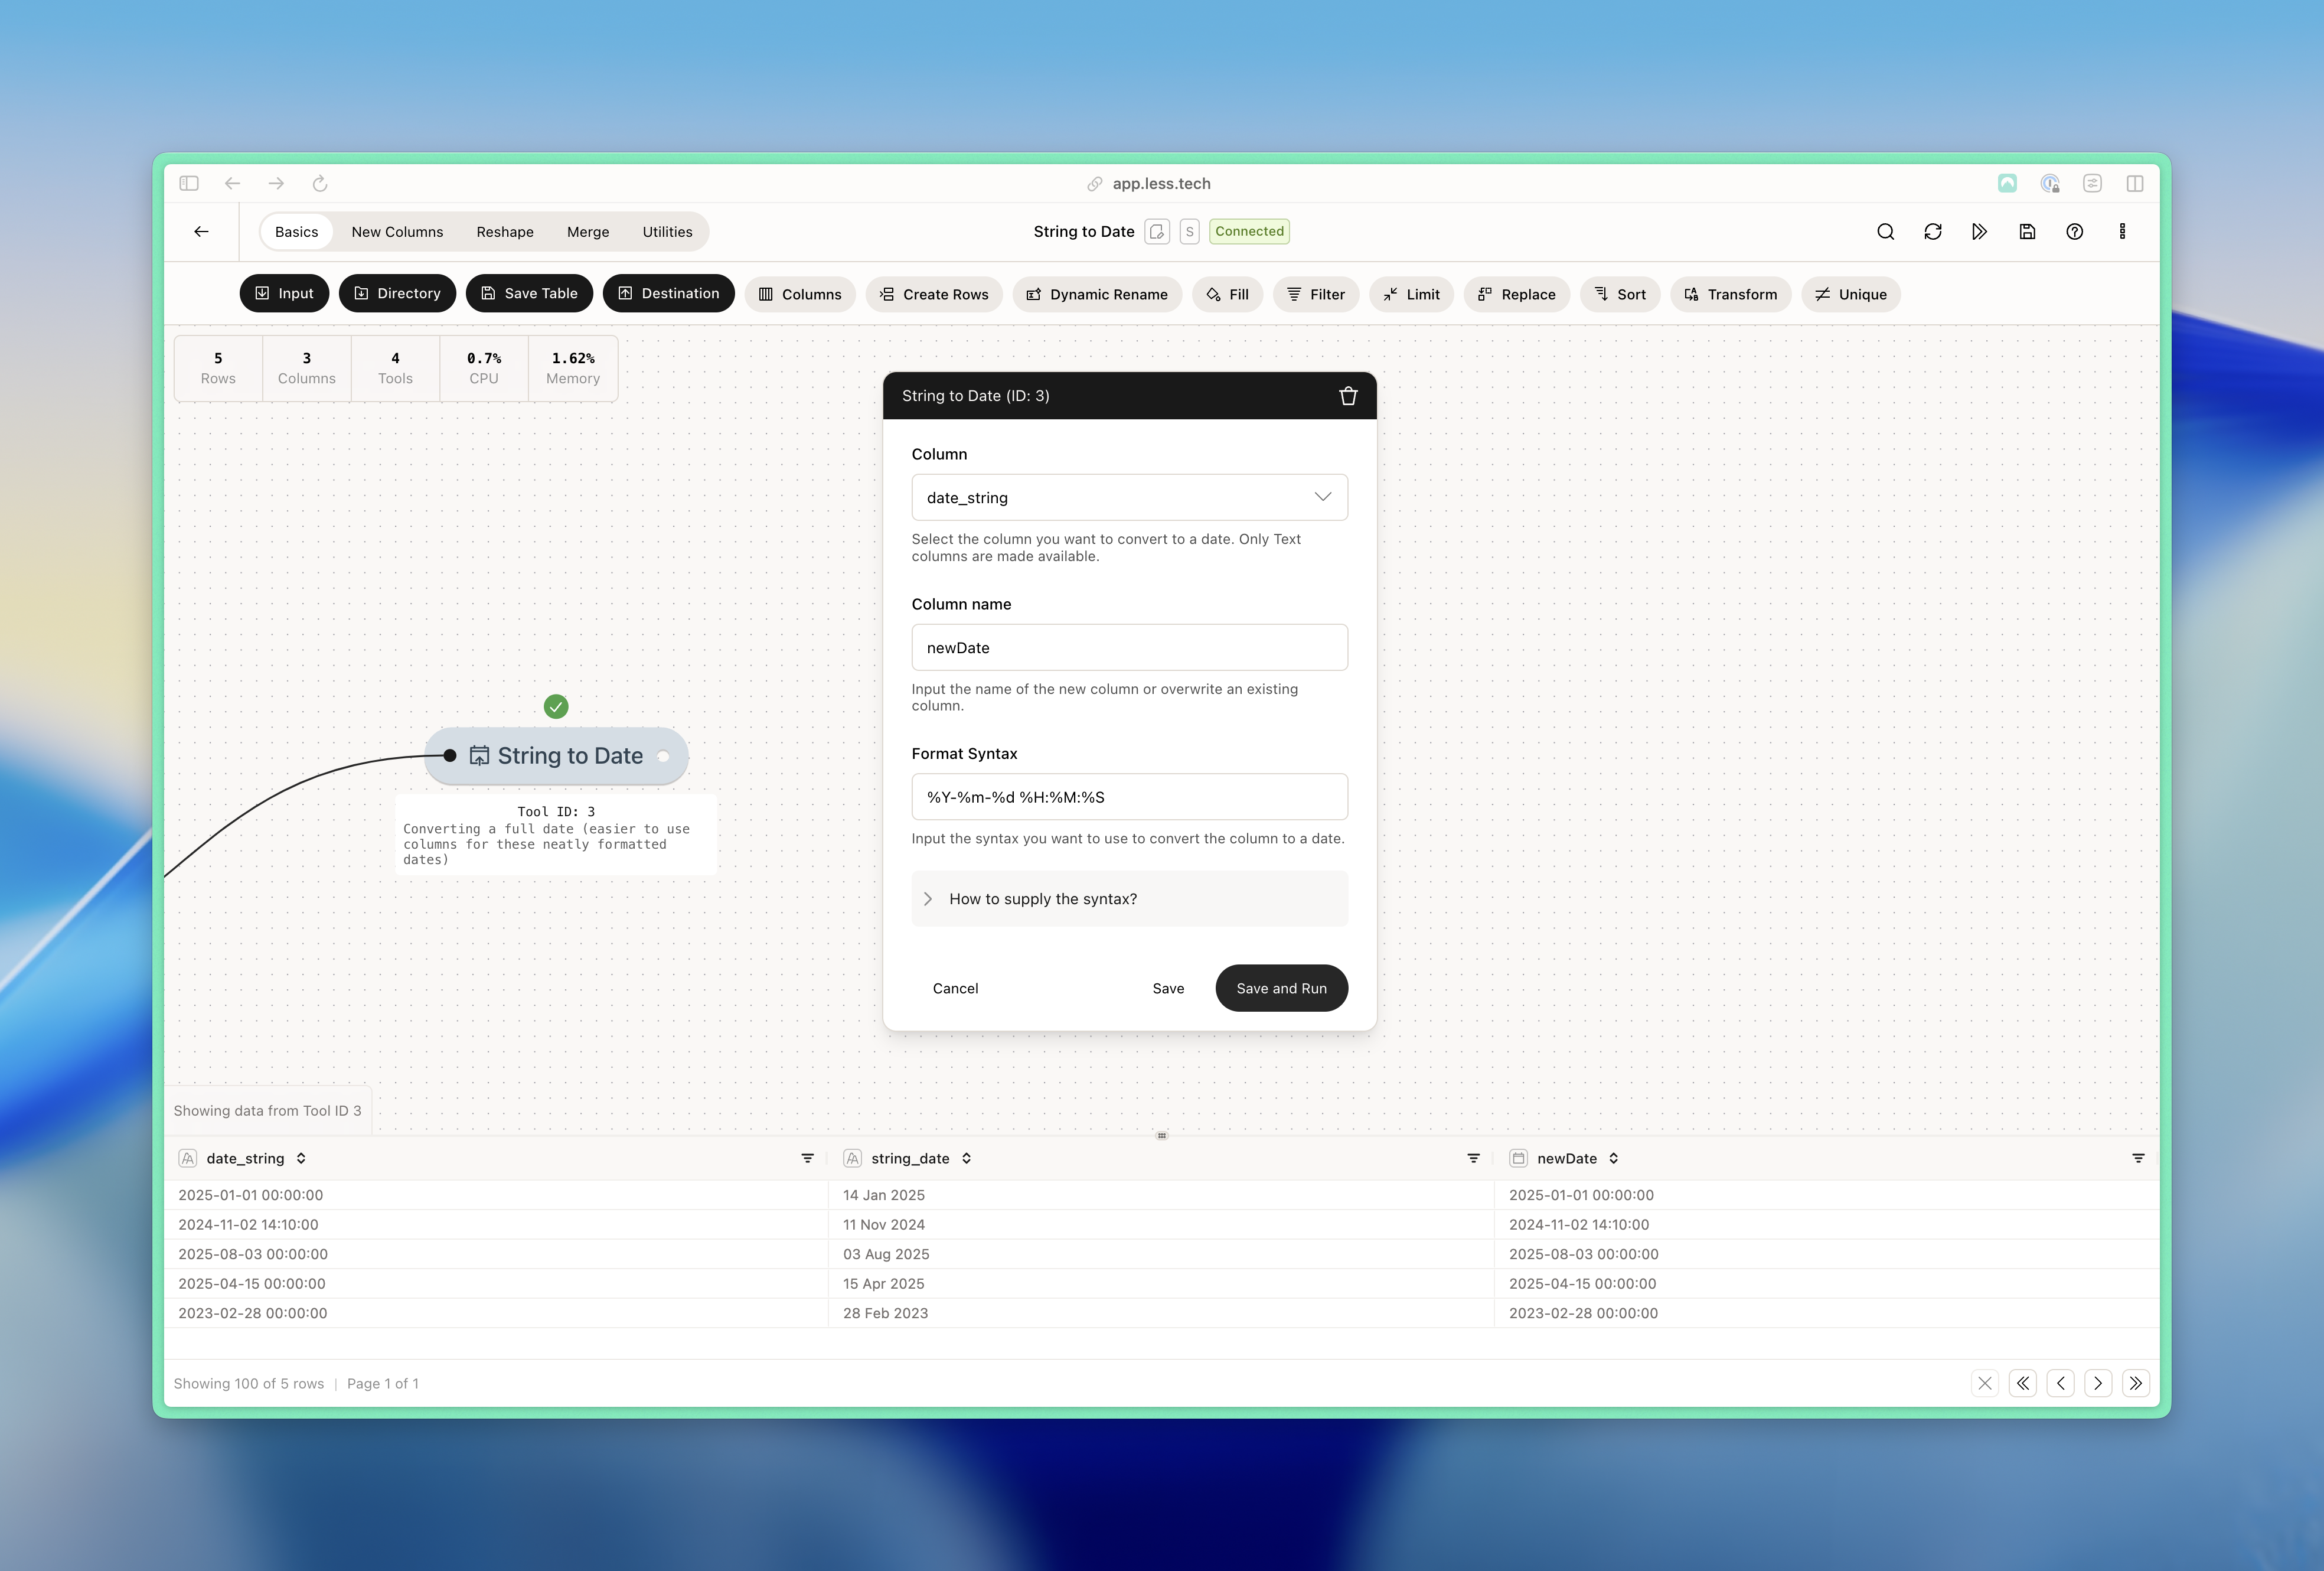Viewport: 2324px width, 1571px height.
Task: Click the trash icon to delete tool
Action: (1347, 396)
